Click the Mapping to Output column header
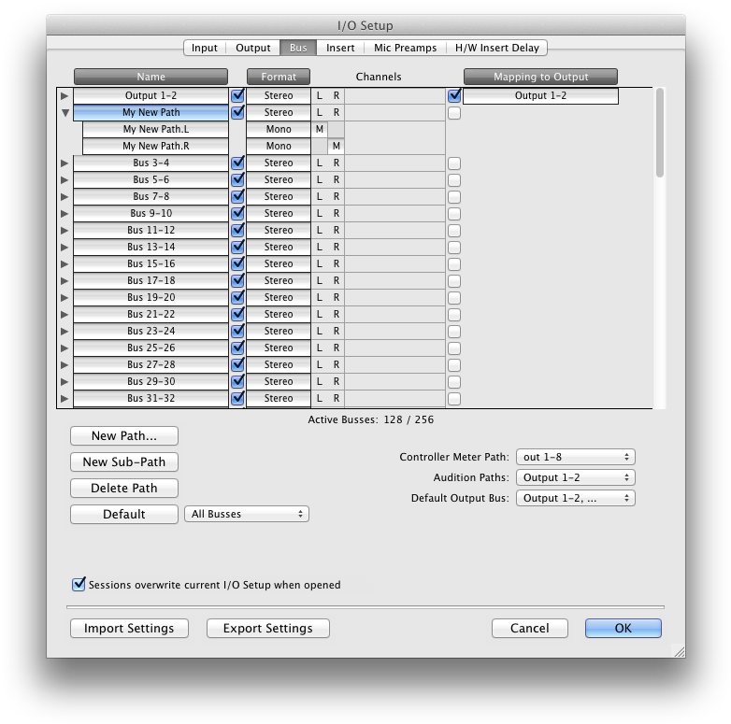This screenshot has width=731, height=724. [x=541, y=77]
